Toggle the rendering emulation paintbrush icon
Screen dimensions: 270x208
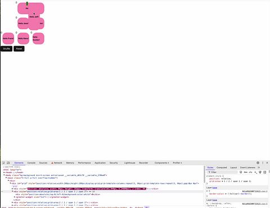point(260,172)
